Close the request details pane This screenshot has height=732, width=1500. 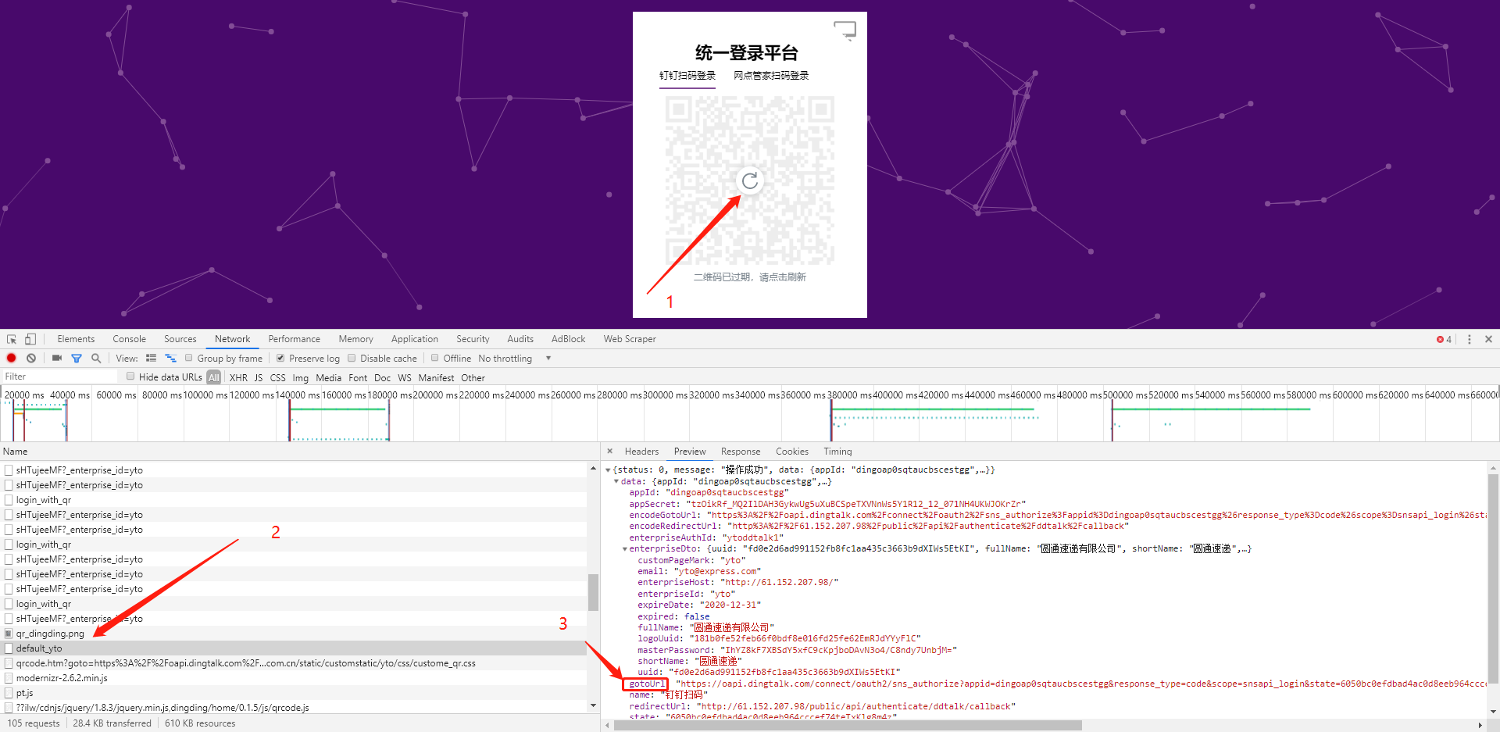pyautogui.click(x=610, y=451)
